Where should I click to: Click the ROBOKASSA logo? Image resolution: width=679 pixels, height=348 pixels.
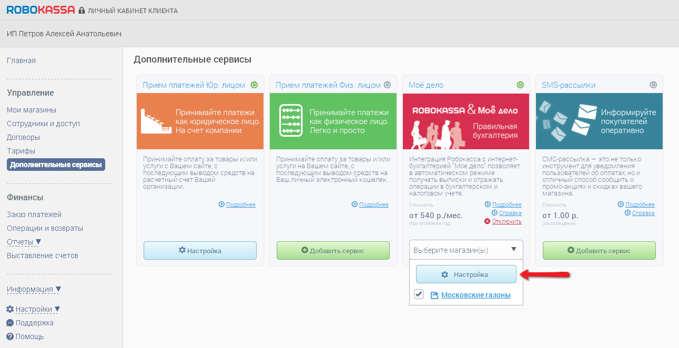(40, 10)
